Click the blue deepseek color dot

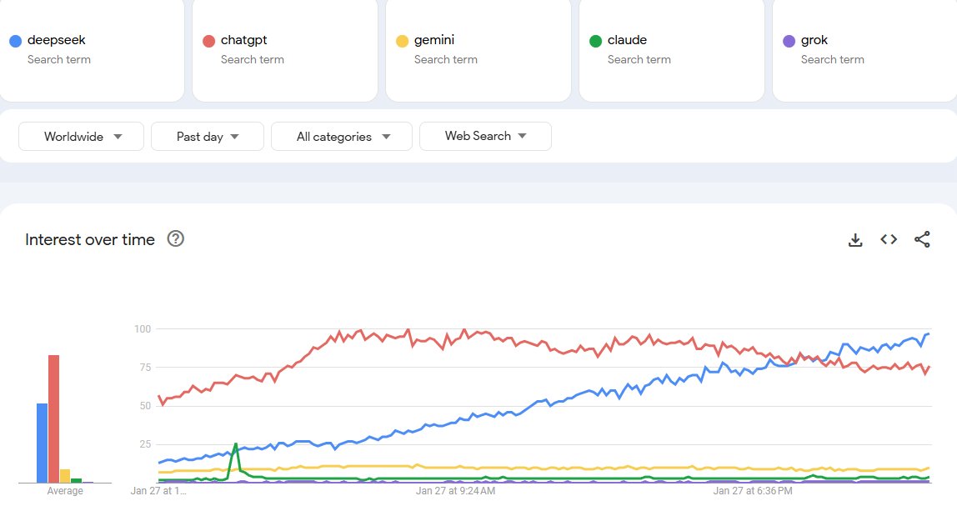[15, 41]
